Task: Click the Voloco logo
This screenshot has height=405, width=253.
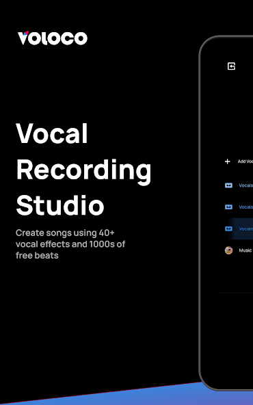Action: pos(53,38)
